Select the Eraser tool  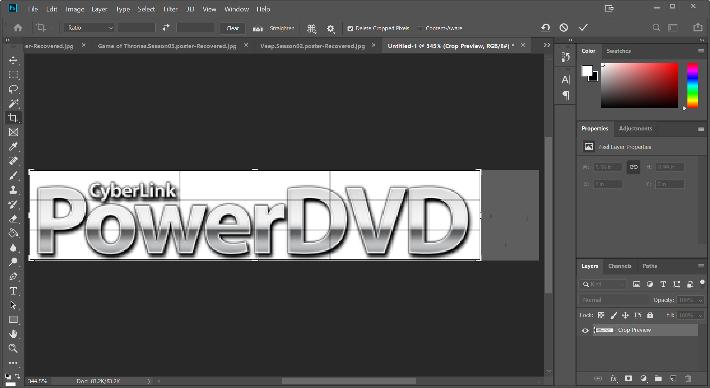[x=13, y=219]
